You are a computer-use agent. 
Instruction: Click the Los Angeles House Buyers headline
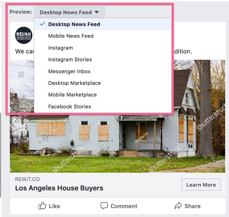[59, 188]
